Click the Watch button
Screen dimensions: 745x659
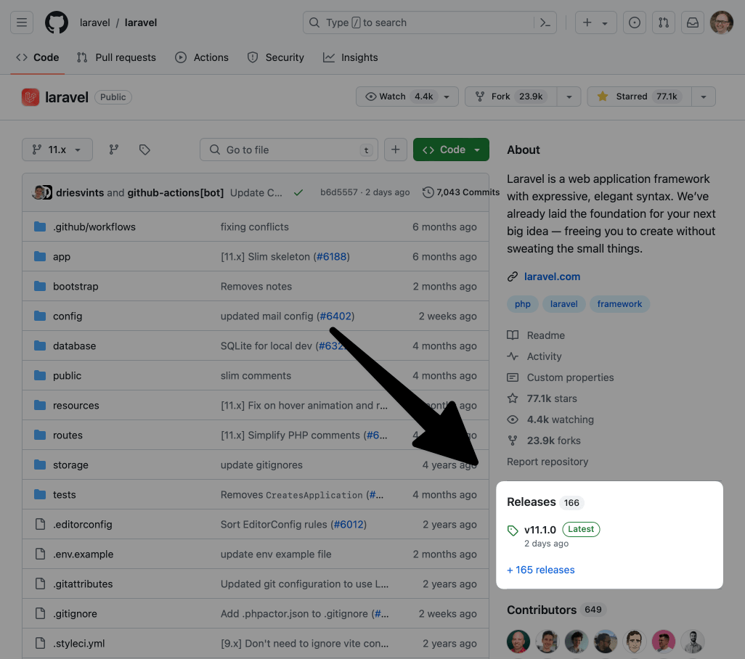click(407, 97)
